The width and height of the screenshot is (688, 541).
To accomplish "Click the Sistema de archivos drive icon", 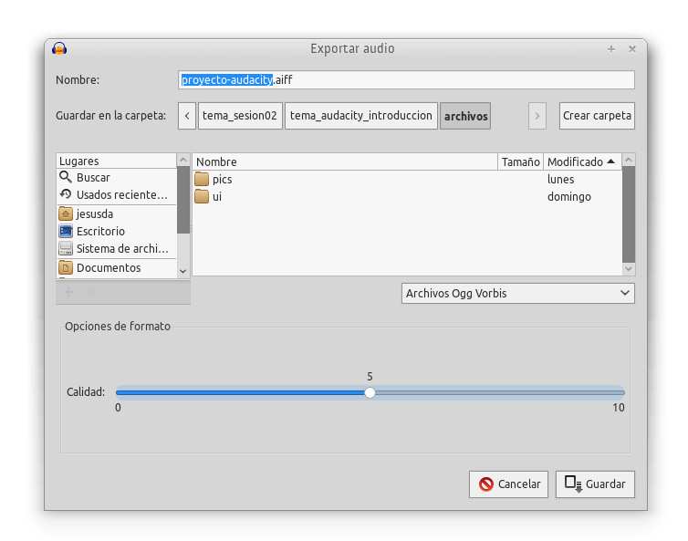I will (x=66, y=249).
